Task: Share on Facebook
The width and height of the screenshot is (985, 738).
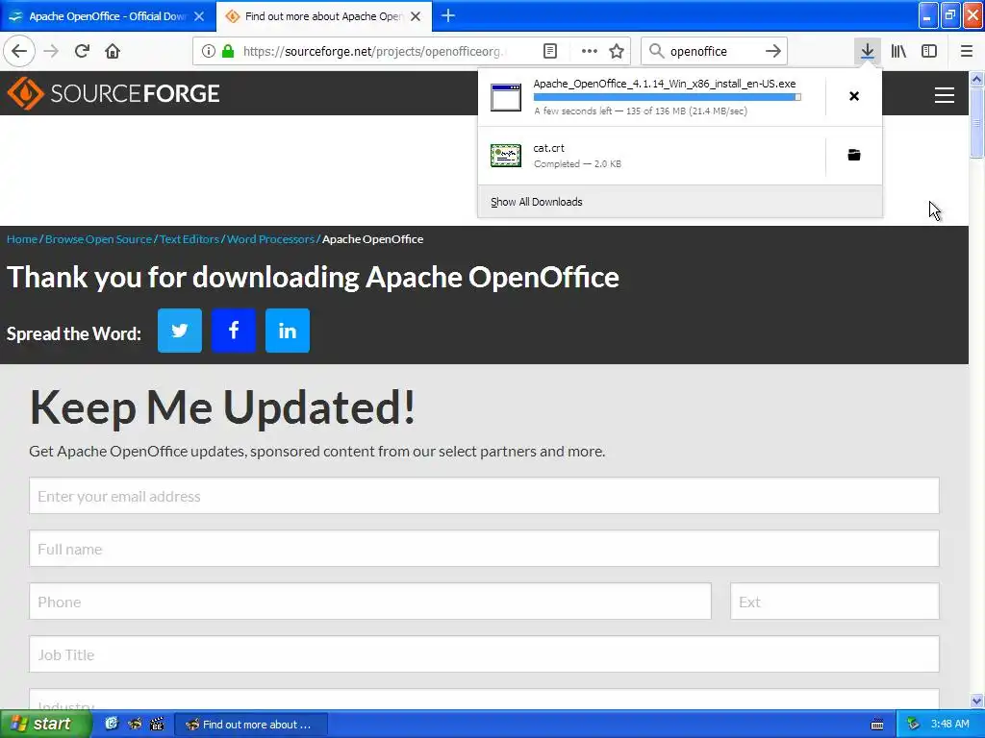Action: pyautogui.click(x=234, y=331)
